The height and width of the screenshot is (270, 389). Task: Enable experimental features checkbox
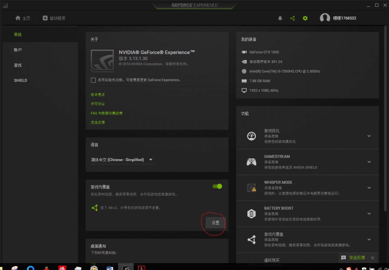pos(93,80)
